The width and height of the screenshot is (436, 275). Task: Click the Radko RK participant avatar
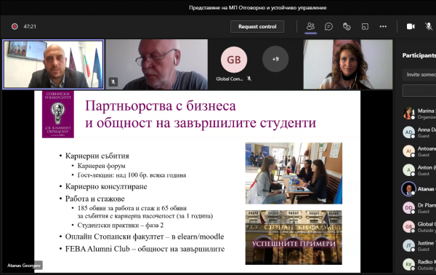[408, 265]
